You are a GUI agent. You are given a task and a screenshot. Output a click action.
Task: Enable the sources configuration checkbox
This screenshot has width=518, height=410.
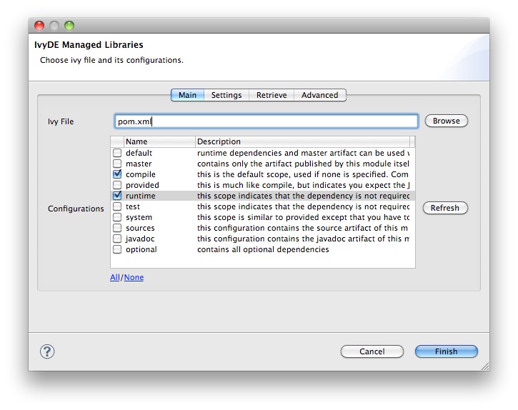(117, 228)
